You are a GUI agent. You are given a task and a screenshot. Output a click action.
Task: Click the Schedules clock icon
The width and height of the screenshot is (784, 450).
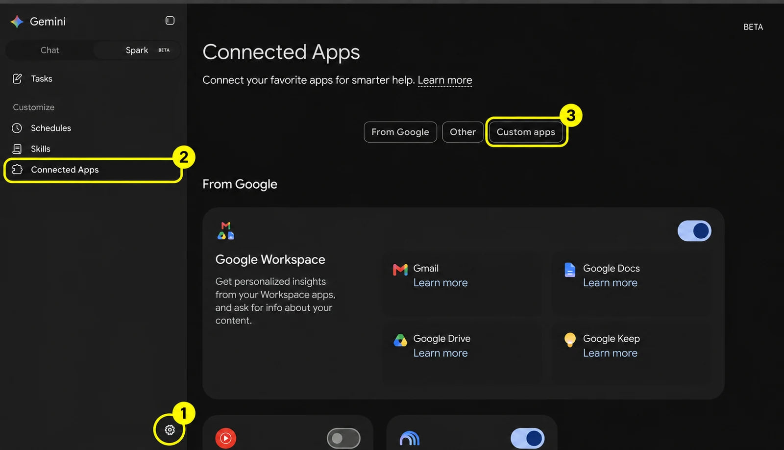[17, 128]
